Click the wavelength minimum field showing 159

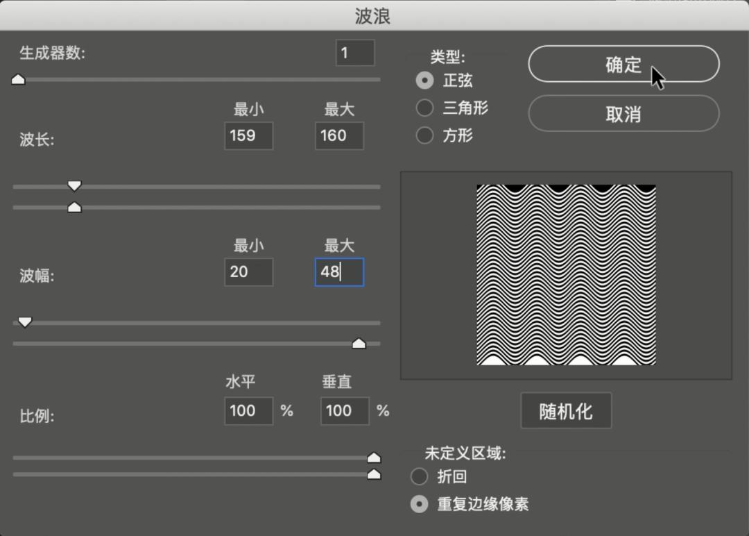248,136
